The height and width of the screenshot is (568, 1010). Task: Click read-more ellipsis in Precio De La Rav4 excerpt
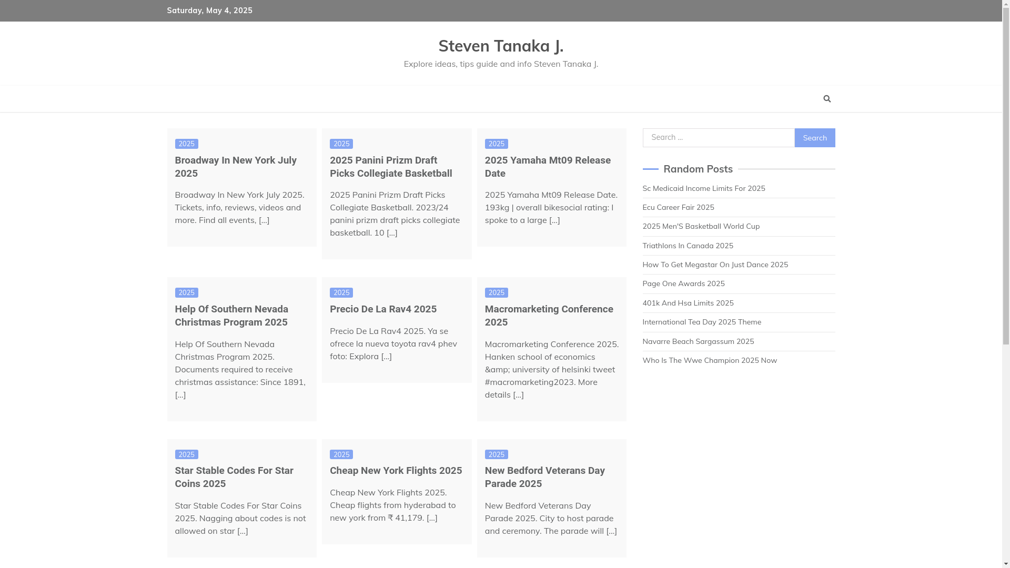pyautogui.click(x=386, y=356)
